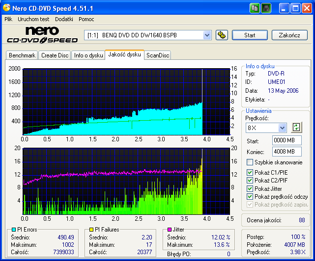Click PI Errors maximum 1002
The image size is (315, 261).
click(x=68, y=245)
